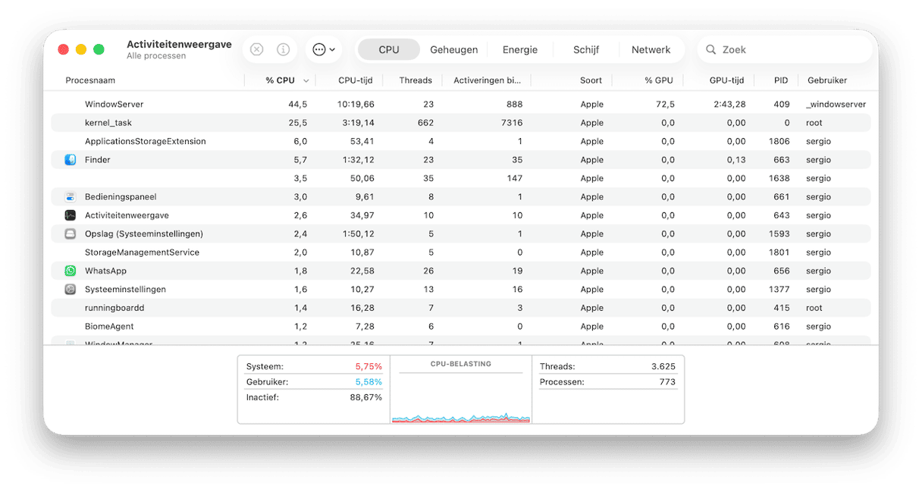The width and height of the screenshot is (922, 492).
Task: Click the Inactief 88,67% value
Action: pos(365,397)
